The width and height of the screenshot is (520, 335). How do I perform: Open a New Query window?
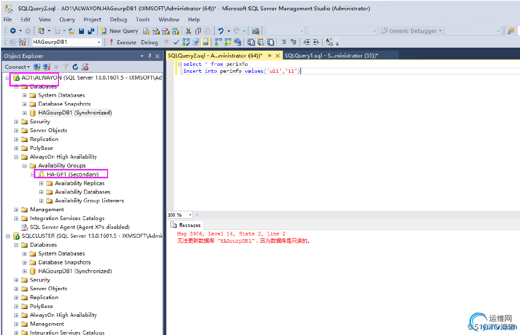(x=119, y=31)
